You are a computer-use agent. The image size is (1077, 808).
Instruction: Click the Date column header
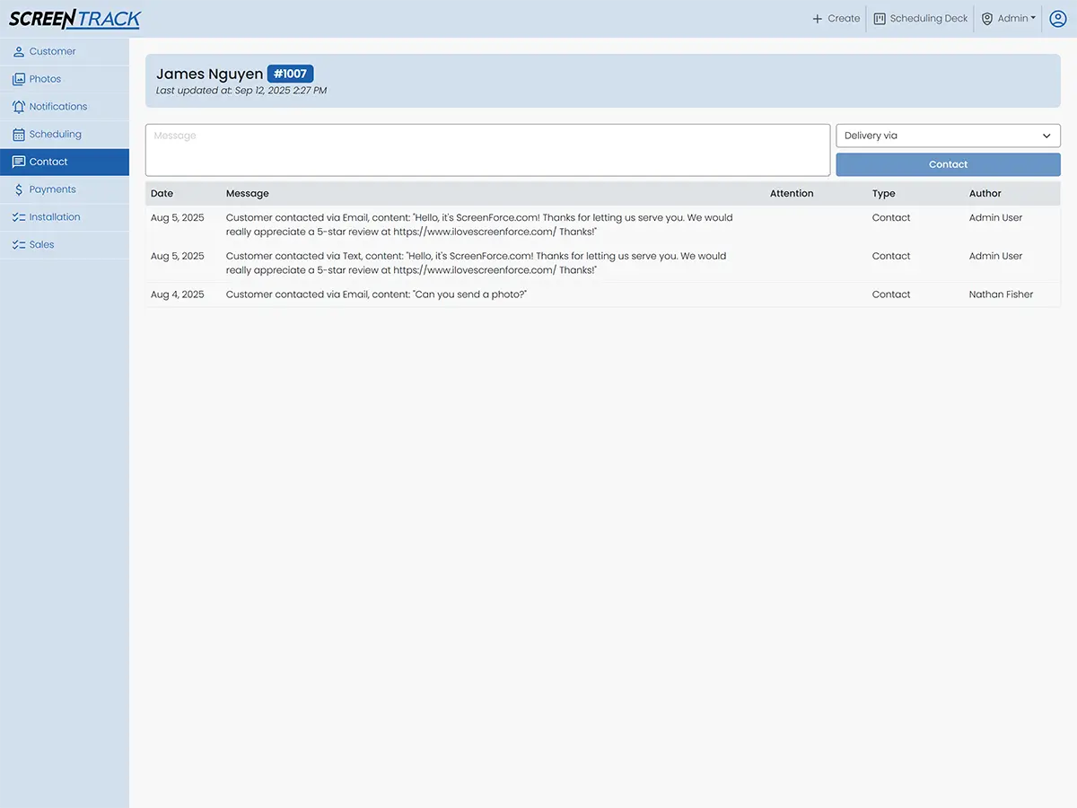coord(162,194)
